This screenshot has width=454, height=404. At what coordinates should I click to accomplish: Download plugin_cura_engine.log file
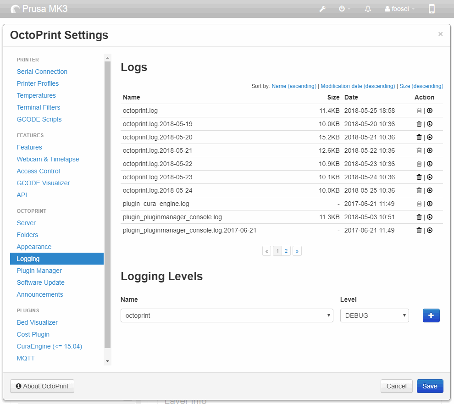click(x=430, y=204)
